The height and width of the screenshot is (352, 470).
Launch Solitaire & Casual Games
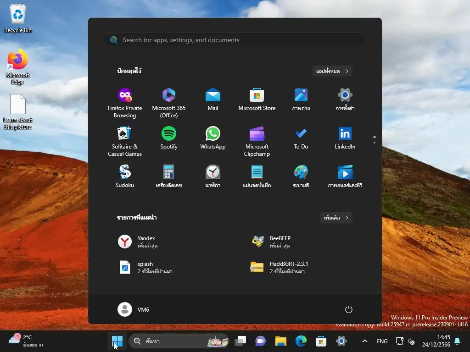click(x=125, y=141)
